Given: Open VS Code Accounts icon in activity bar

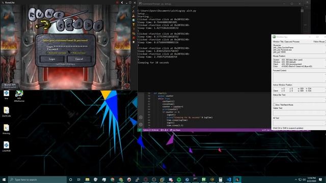Looking at the screenshot, I should point(141,117).
